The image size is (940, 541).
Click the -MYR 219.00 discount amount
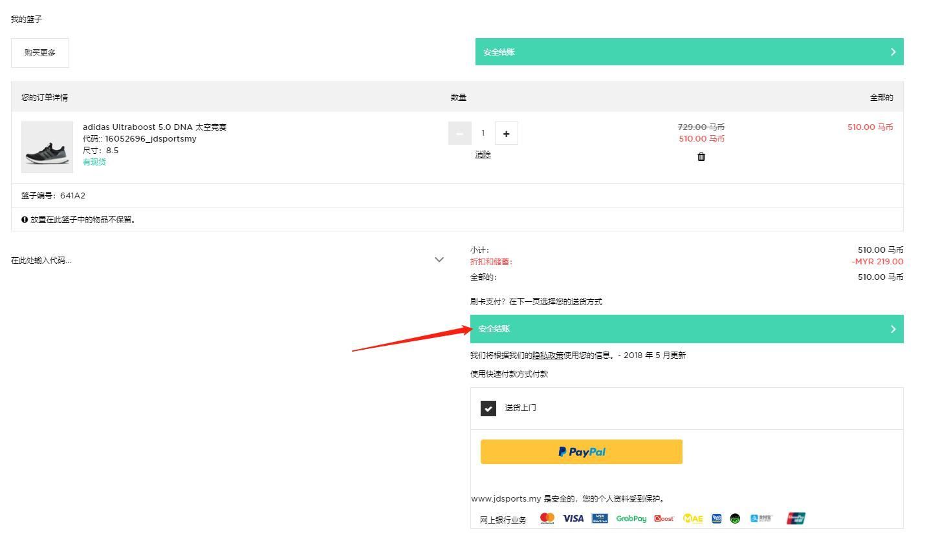coord(878,262)
